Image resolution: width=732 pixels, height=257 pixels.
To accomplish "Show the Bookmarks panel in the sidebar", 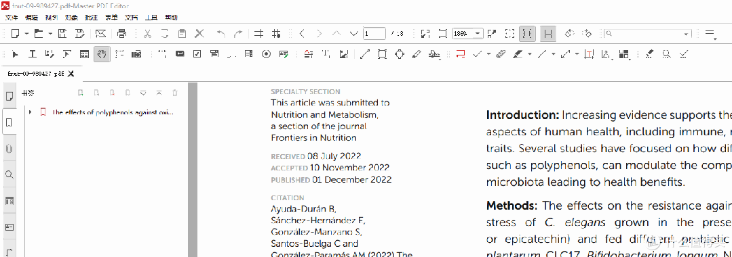I will [x=9, y=123].
